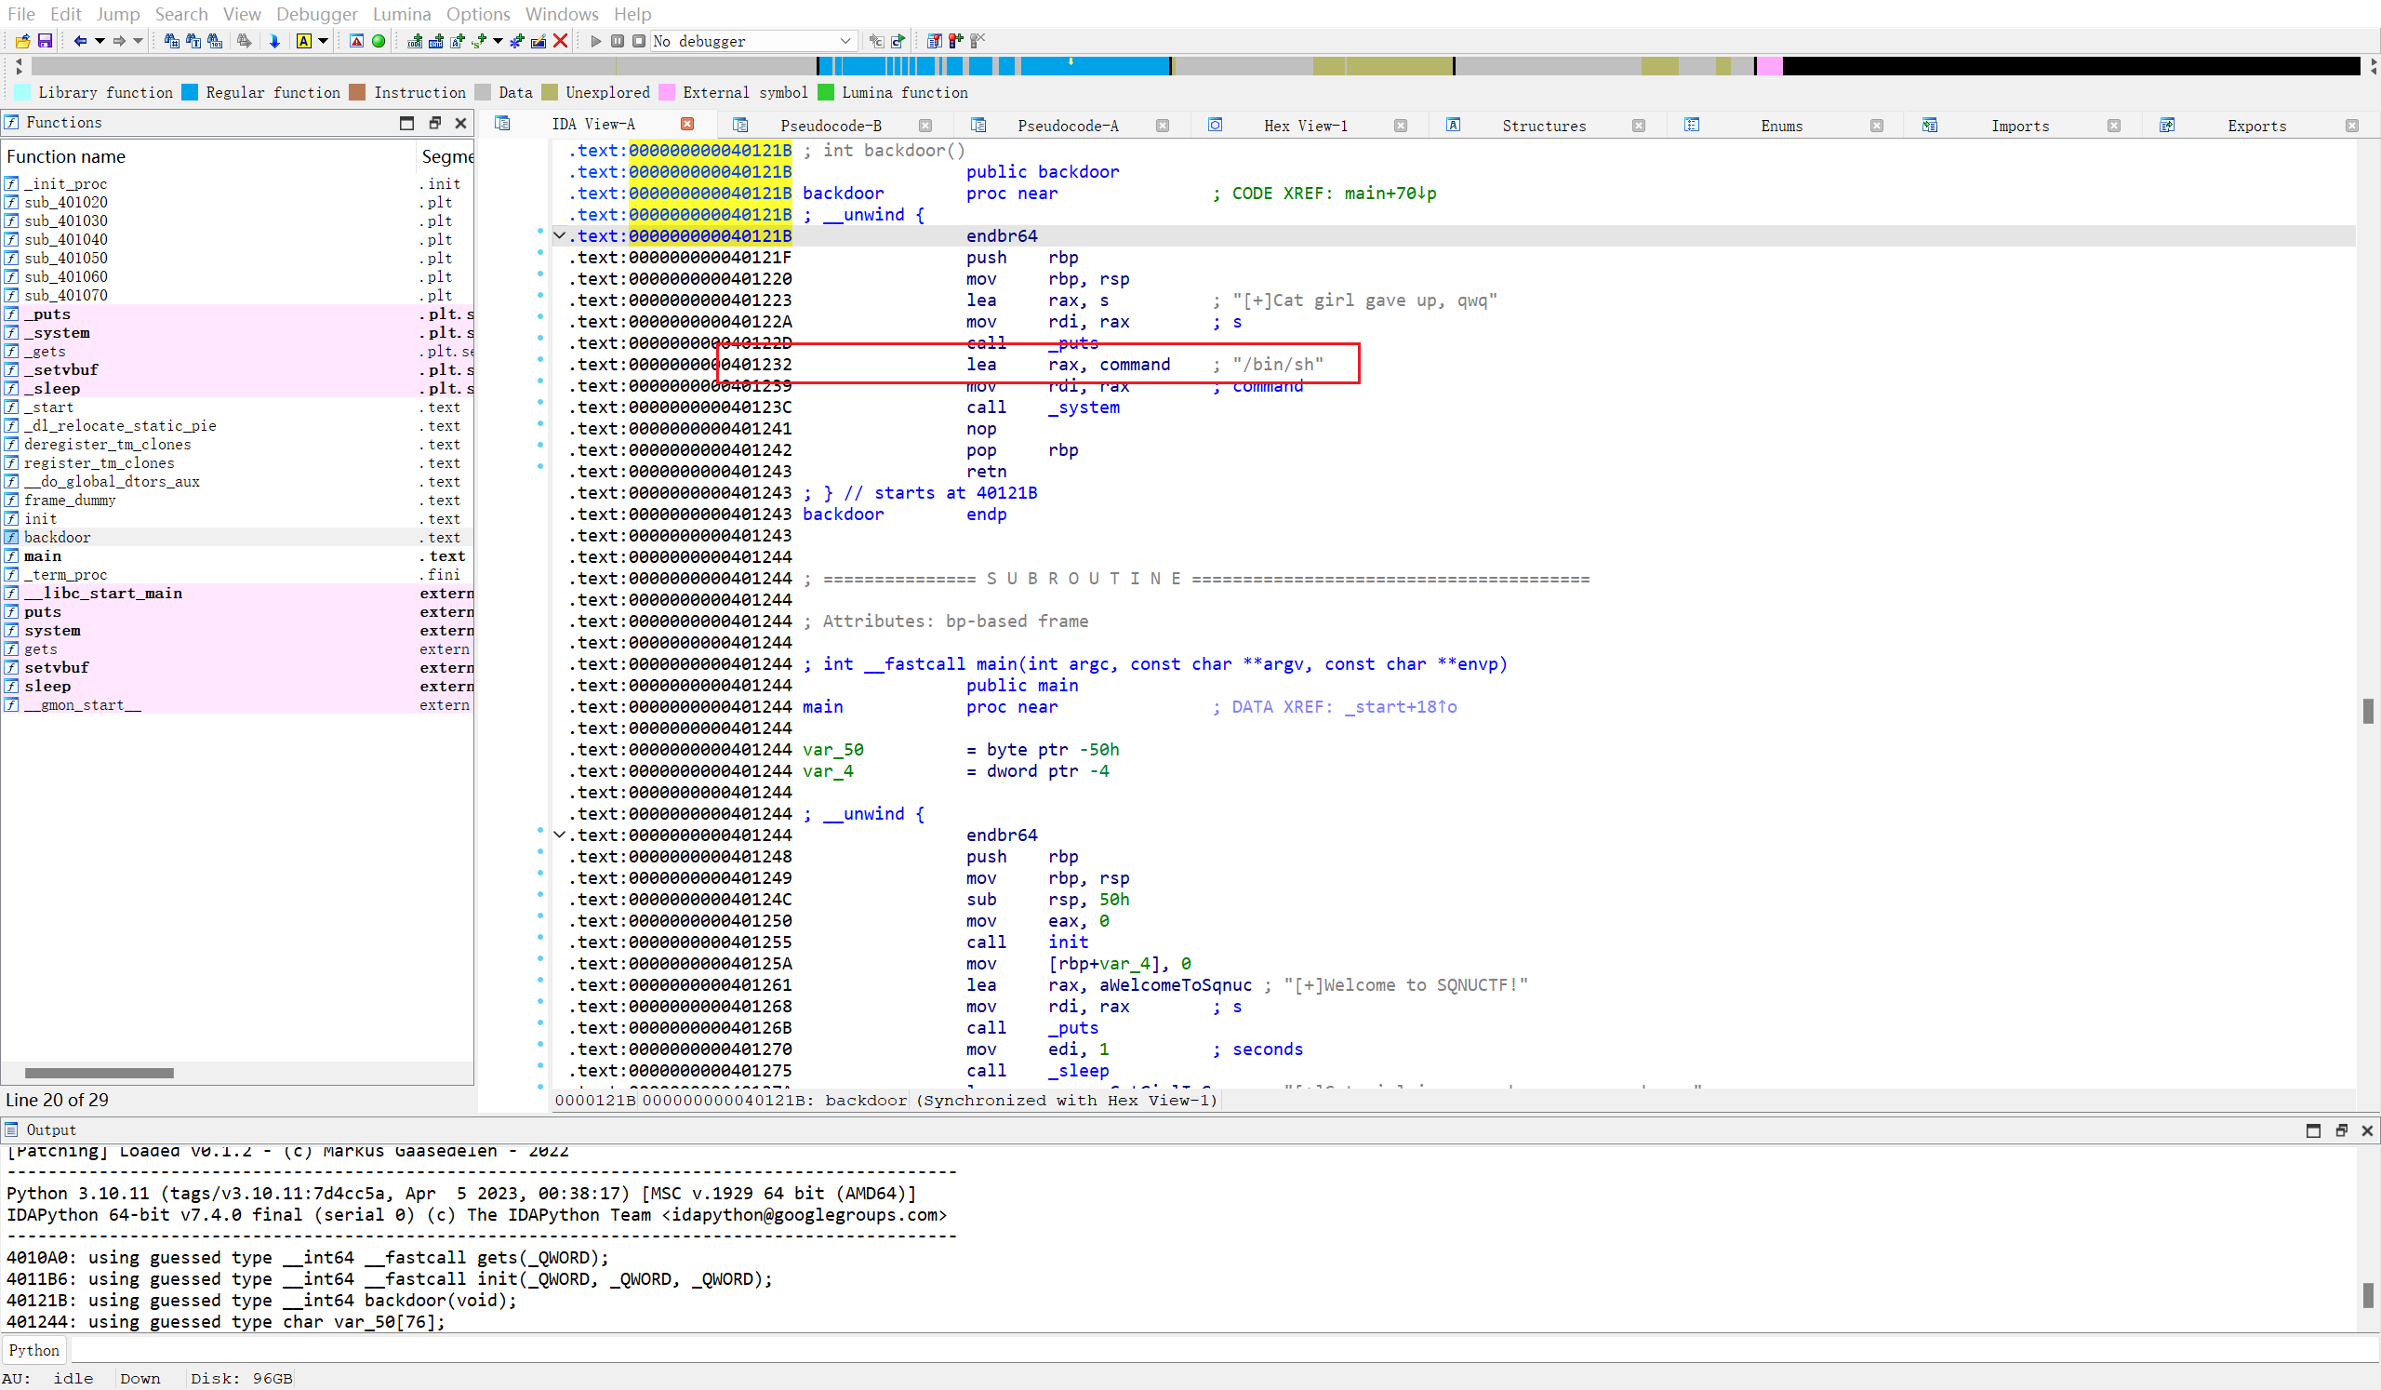Select the _system function in Functions list

pyautogui.click(x=237, y=333)
